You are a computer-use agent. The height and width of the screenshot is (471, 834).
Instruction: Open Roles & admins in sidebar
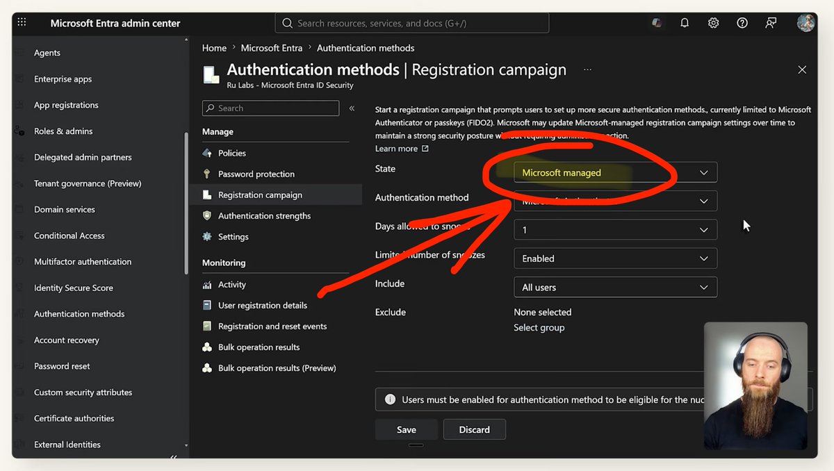pos(63,131)
